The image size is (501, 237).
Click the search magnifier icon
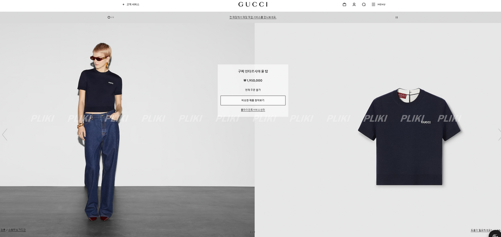tap(364, 5)
